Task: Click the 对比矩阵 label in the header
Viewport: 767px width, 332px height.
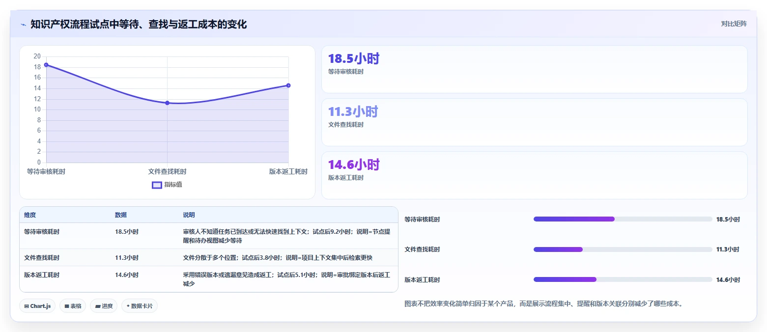Action: click(x=734, y=24)
